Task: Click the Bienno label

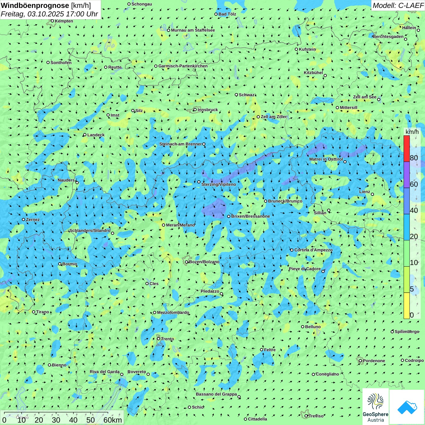Action: [x=59, y=365]
